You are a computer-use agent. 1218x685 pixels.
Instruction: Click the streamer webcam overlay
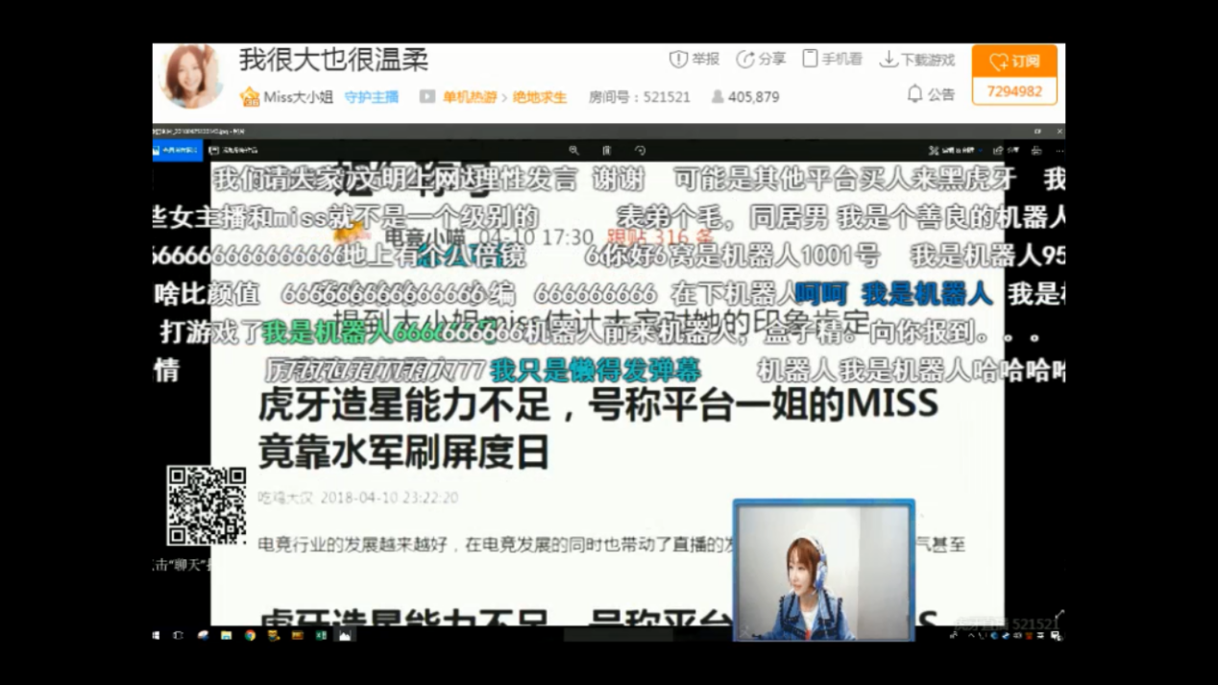(x=824, y=570)
